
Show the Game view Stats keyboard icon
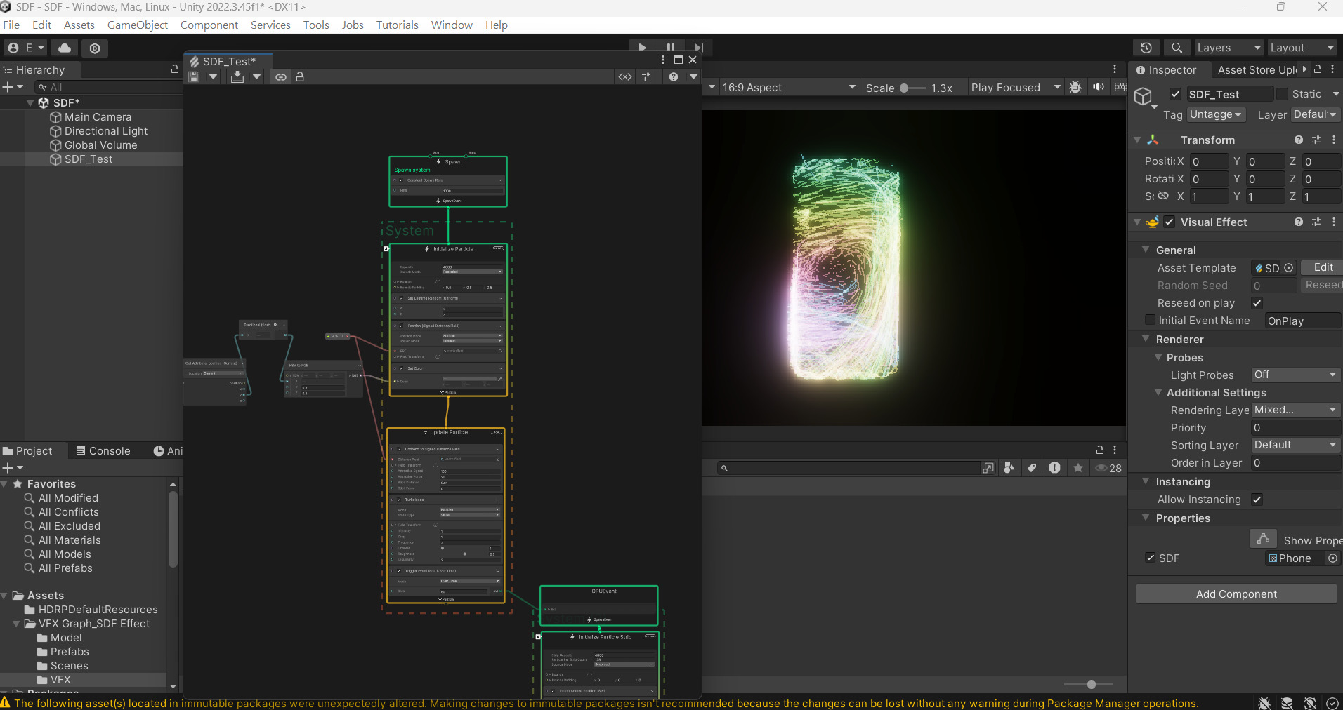[1120, 87]
